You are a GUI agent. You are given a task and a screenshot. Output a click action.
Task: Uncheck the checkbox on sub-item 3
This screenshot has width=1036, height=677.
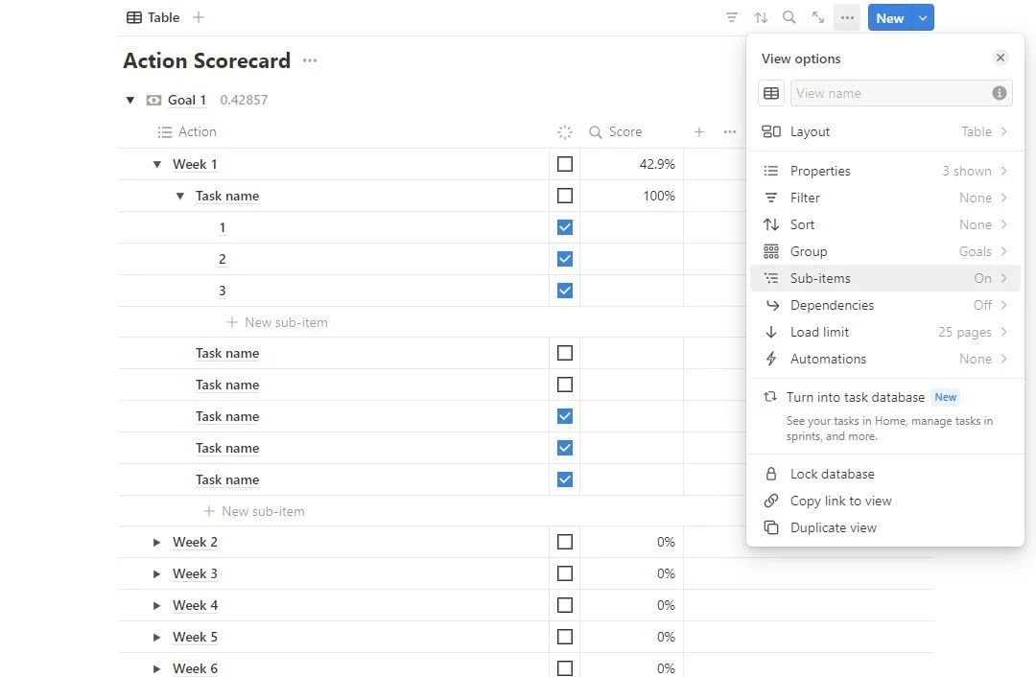click(565, 290)
